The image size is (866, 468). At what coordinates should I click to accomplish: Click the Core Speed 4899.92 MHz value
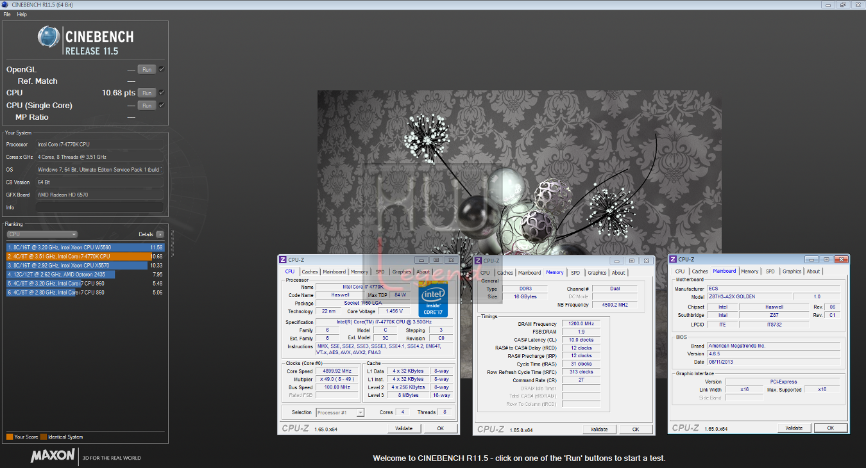coord(337,371)
